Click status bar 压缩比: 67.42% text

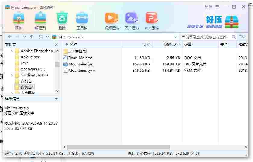81,154
